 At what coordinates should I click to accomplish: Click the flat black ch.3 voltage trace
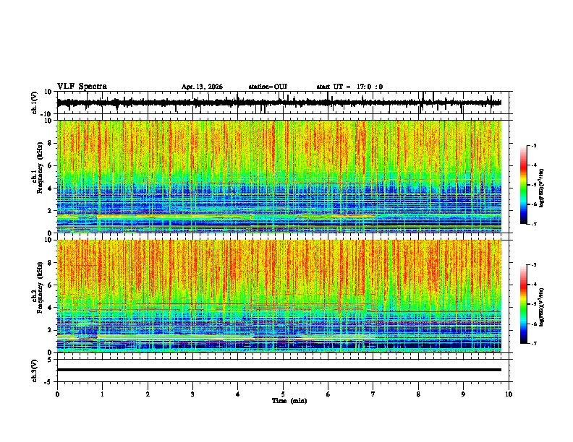point(279,370)
